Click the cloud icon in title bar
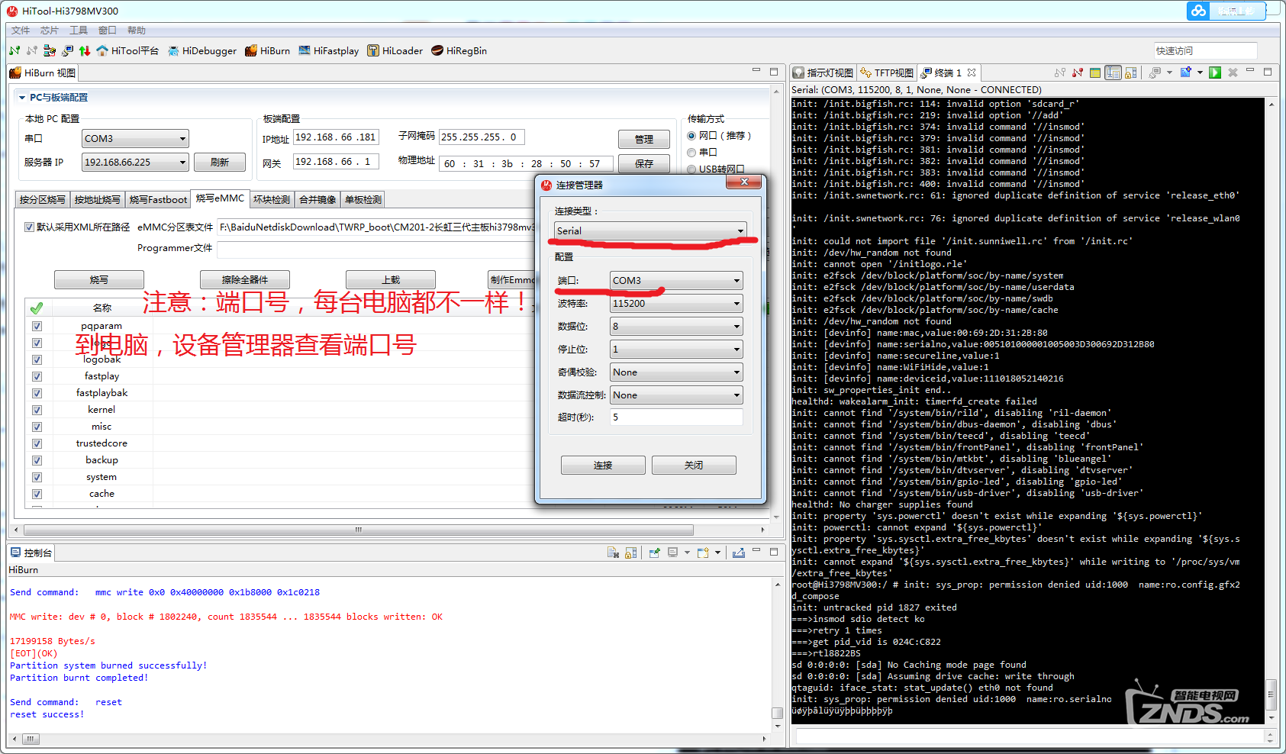The height and width of the screenshot is (754, 1286). point(1199,11)
